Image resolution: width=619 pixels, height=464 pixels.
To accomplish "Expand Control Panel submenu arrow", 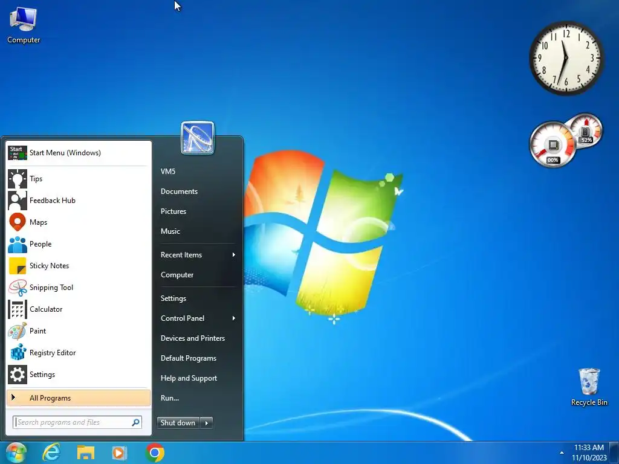I will [x=234, y=318].
